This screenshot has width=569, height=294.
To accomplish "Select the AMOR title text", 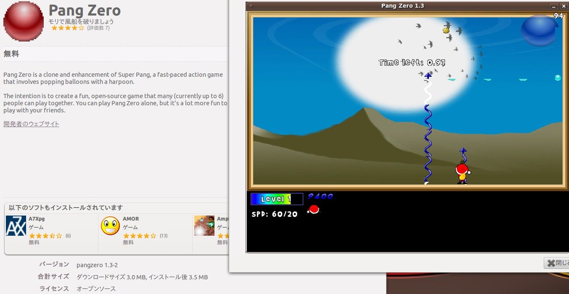I will point(131,219).
